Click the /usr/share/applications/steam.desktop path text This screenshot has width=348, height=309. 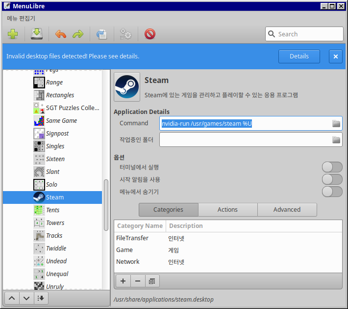[164, 300]
